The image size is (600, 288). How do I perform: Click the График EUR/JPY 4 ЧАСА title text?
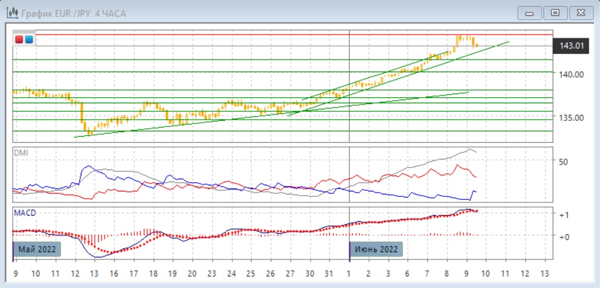pyautogui.click(x=74, y=13)
